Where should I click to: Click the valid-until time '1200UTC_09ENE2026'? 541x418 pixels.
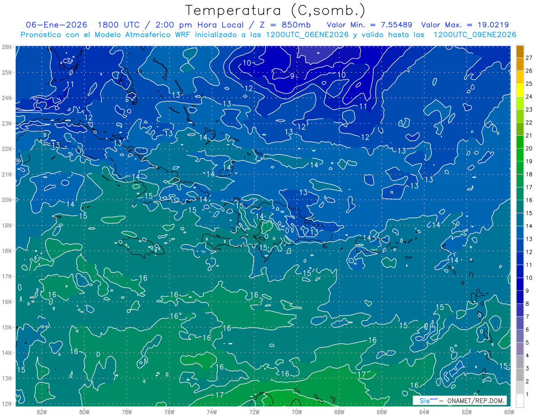(475, 35)
